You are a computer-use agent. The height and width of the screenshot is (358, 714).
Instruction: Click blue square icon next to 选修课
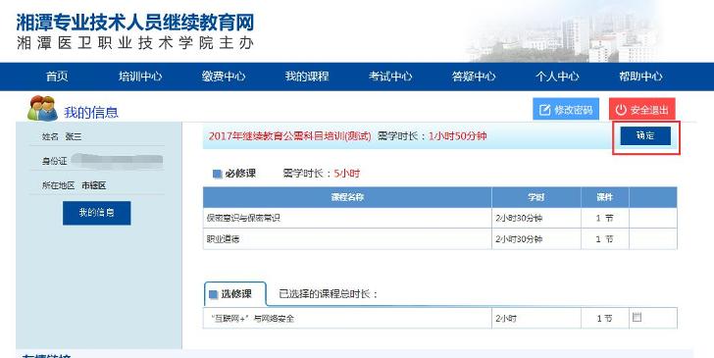click(x=213, y=294)
